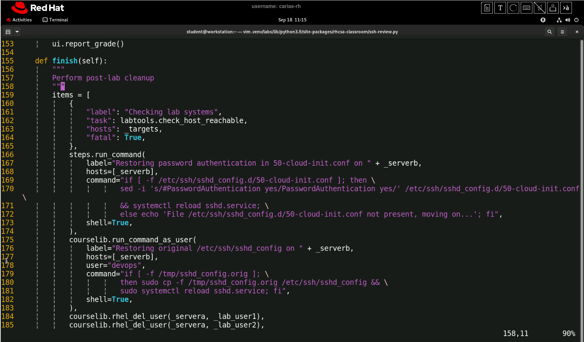Click 'items = [' on line 159
584x342 pixels.
pyautogui.click(x=71, y=95)
